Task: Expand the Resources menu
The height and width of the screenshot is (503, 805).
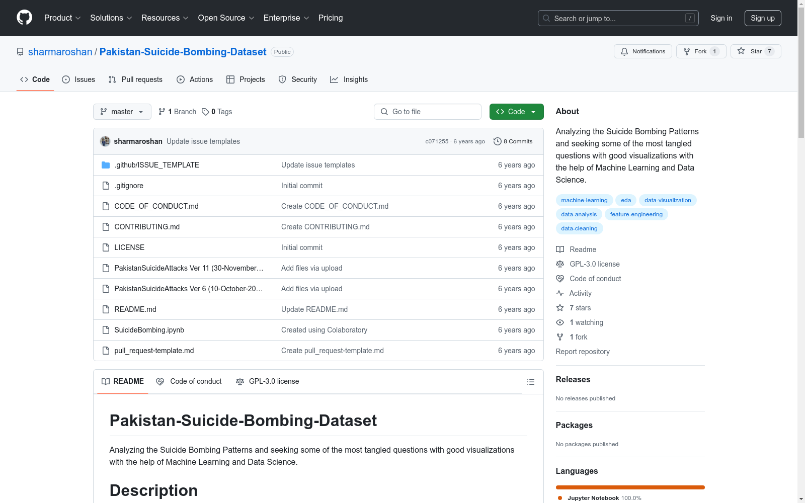Action: pos(165,18)
